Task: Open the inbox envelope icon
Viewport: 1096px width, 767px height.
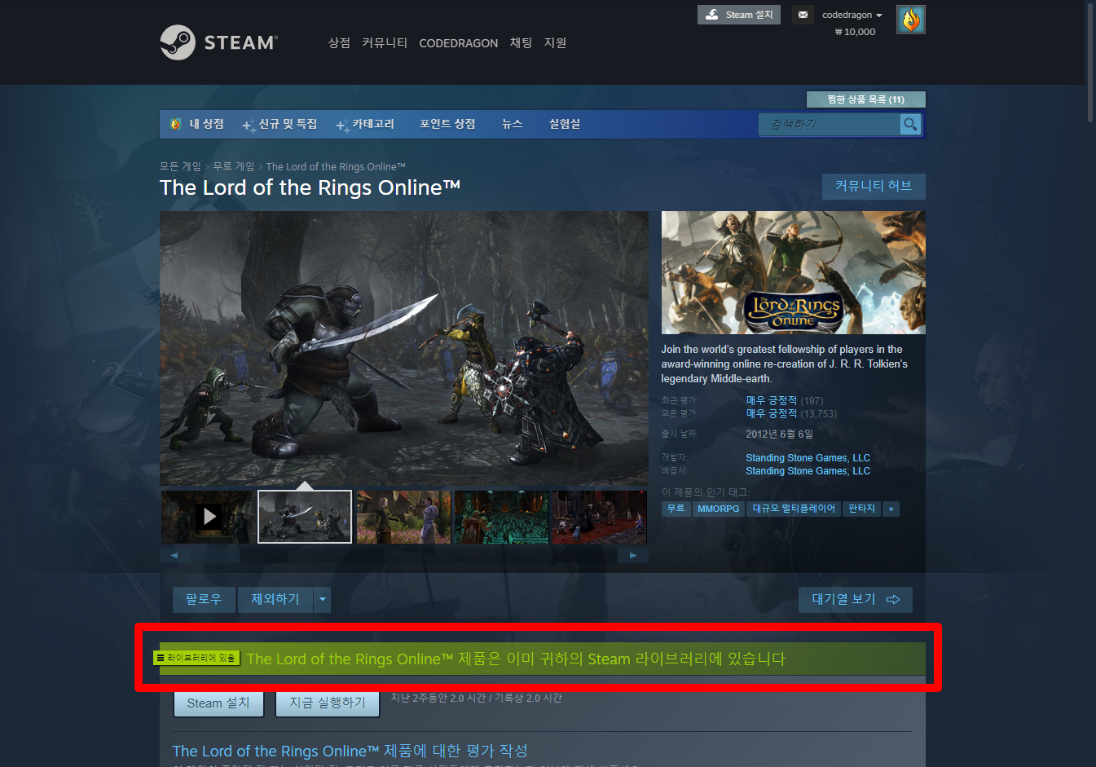Action: pyautogui.click(x=803, y=15)
